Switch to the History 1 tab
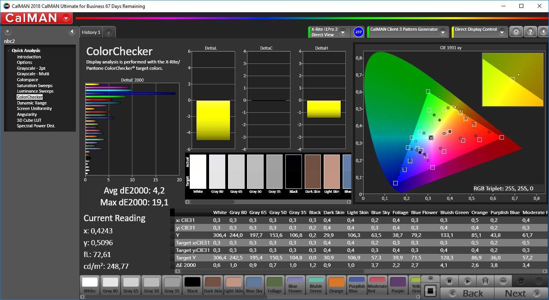Image resolution: width=549 pixels, height=300 pixels. pyautogui.click(x=91, y=32)
